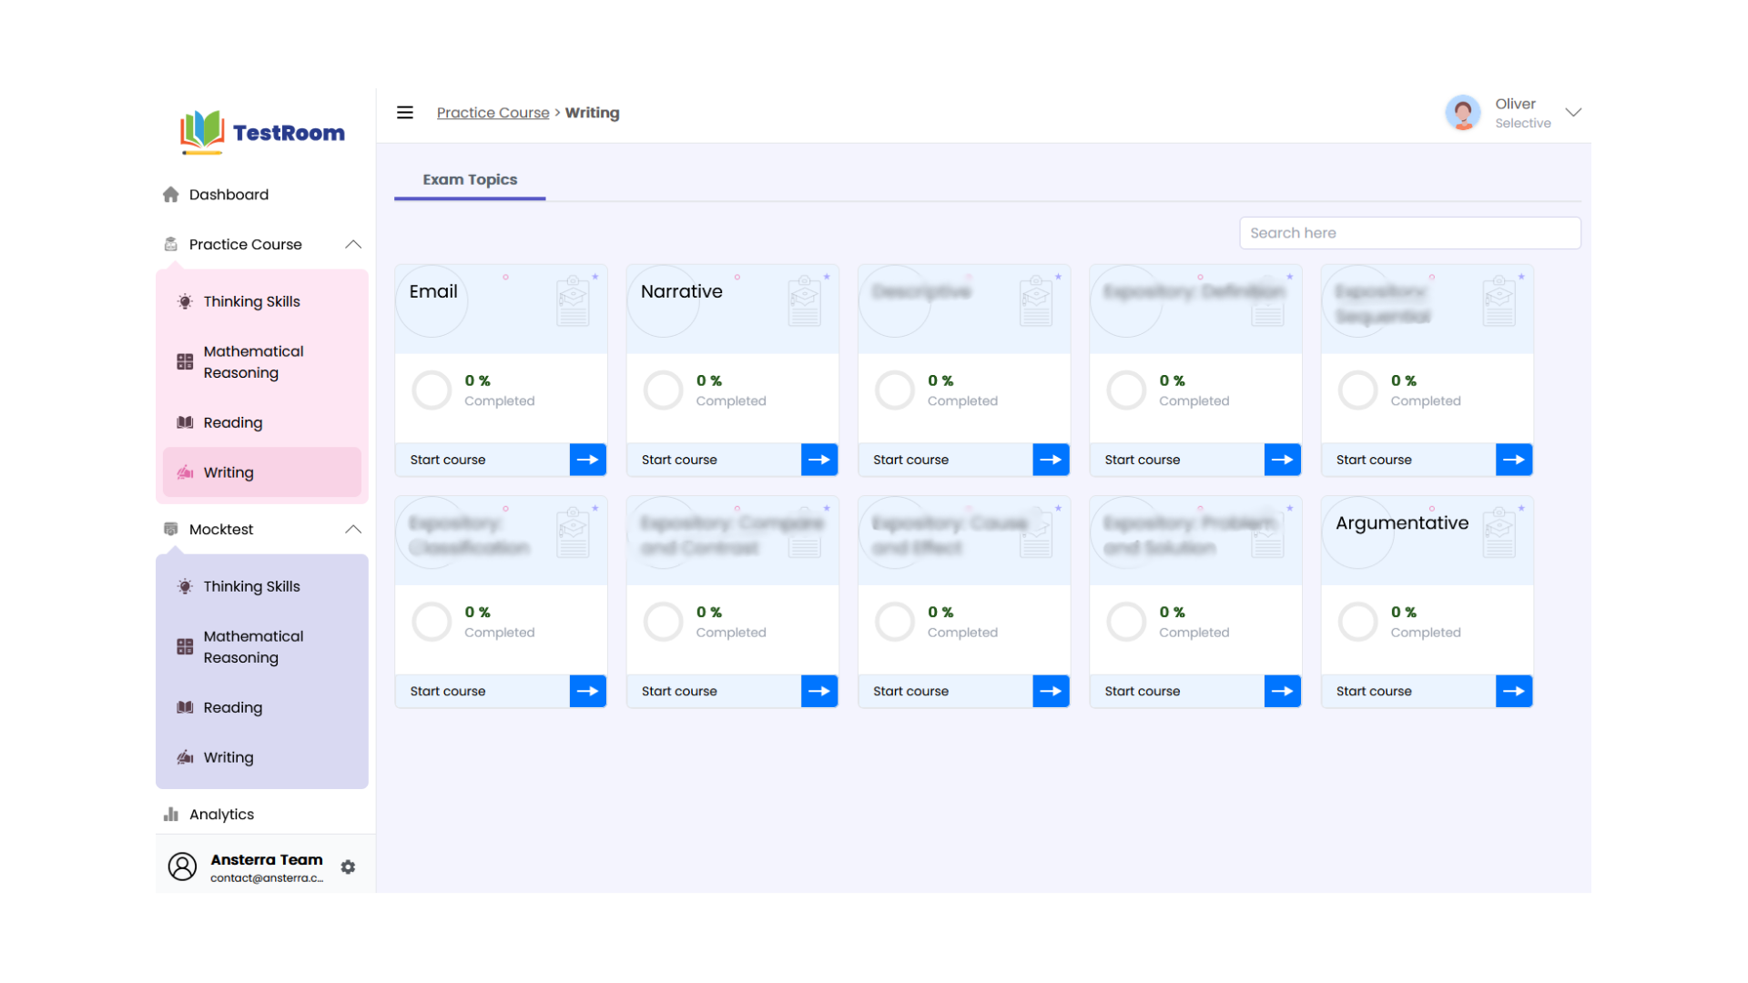
Task: Click Start course on Email card
Action: click(x=448, y=460)
